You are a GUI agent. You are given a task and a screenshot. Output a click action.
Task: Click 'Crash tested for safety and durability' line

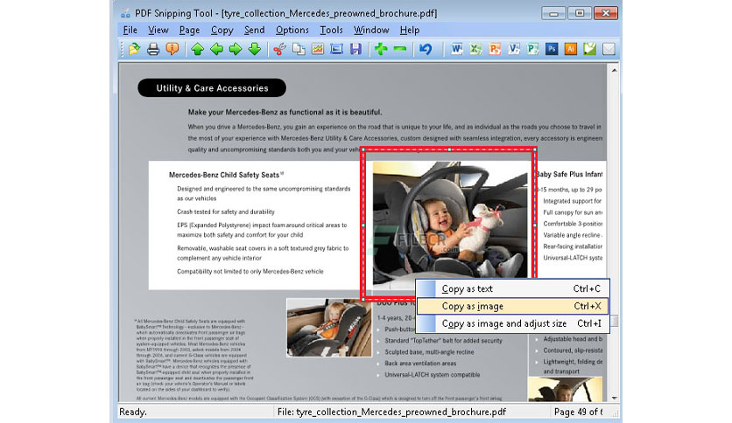pyautogui.click(x=226, y=211)
